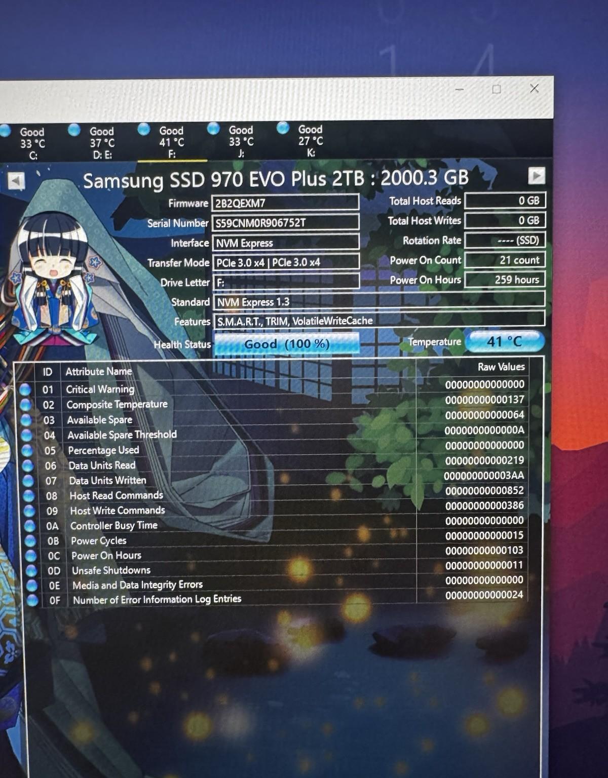Screen dimensions: 608x778
Task: Click the Rotation Rate ---- (SSD) value
Action: pyautogui.click(x=505, y=240)
